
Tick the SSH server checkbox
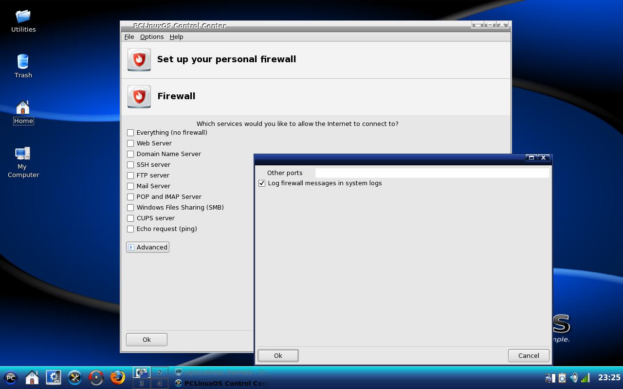(130, 165)
